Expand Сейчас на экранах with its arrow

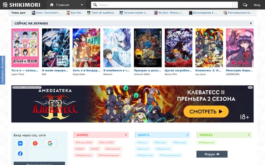tap(251, 23)
